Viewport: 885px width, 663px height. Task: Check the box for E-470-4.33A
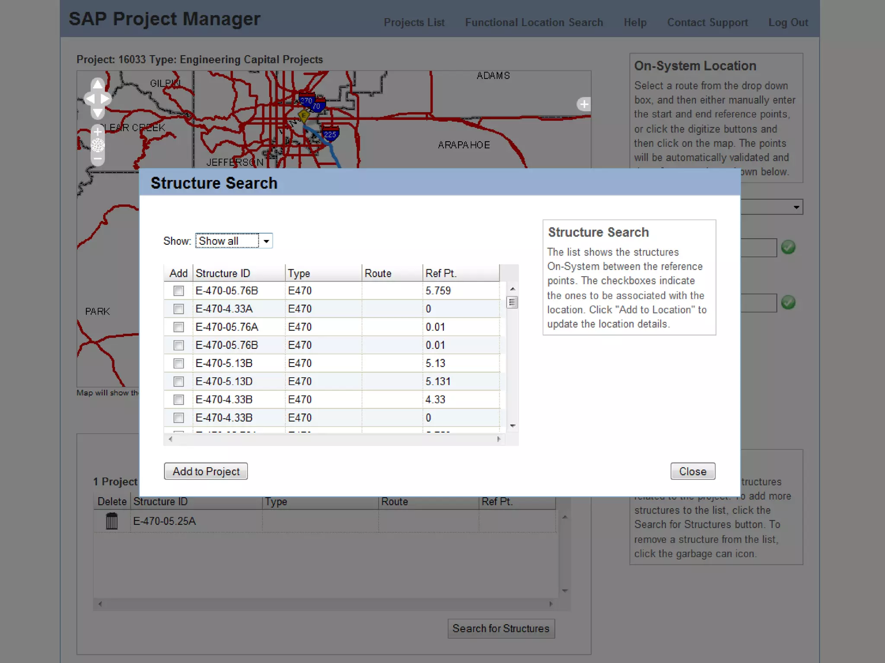point(178,309)
